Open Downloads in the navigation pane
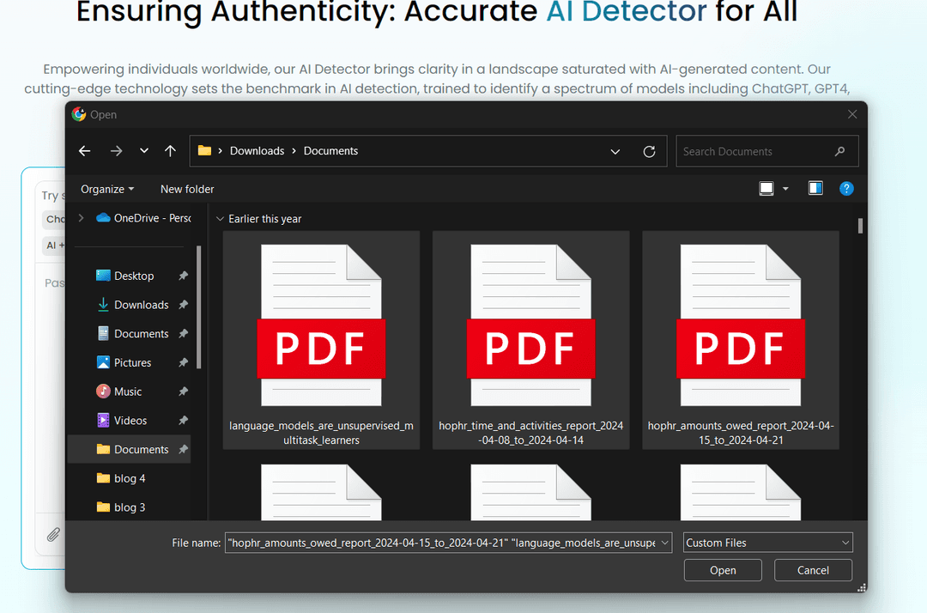The height and width of the screenshot is (613, 927). (141, 305)
